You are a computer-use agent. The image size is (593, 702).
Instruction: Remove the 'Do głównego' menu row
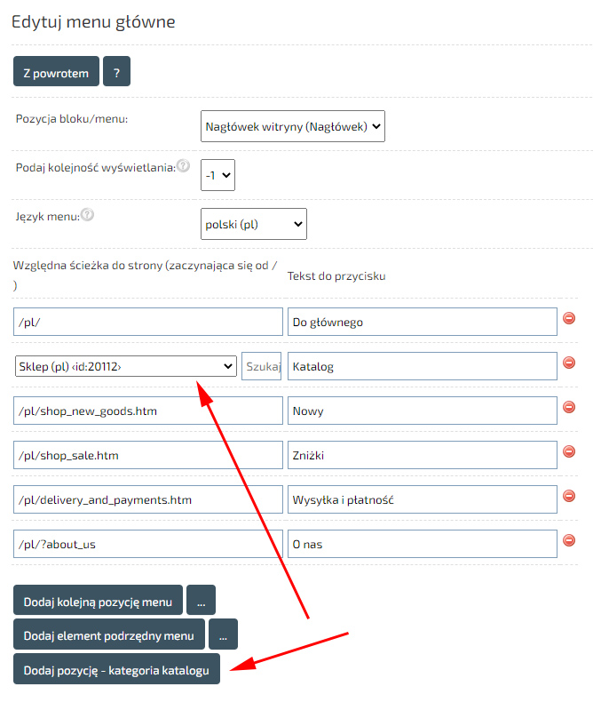pyautogui.click(x=570, y=318)
